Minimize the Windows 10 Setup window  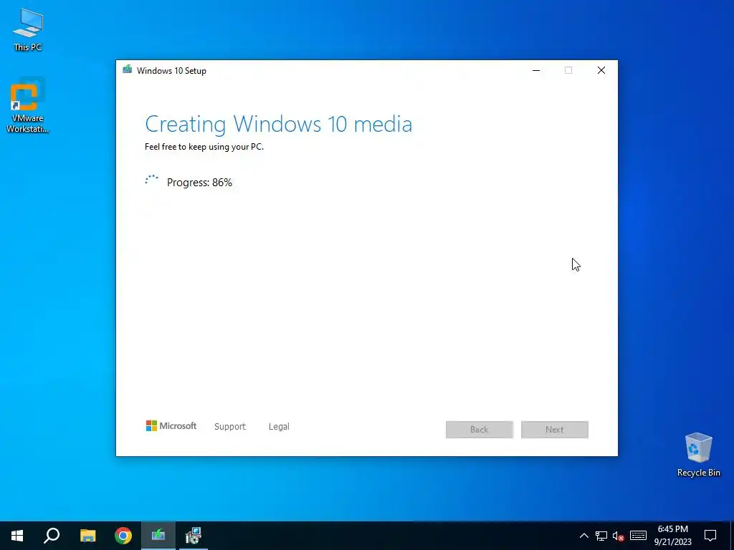[536, 70]
